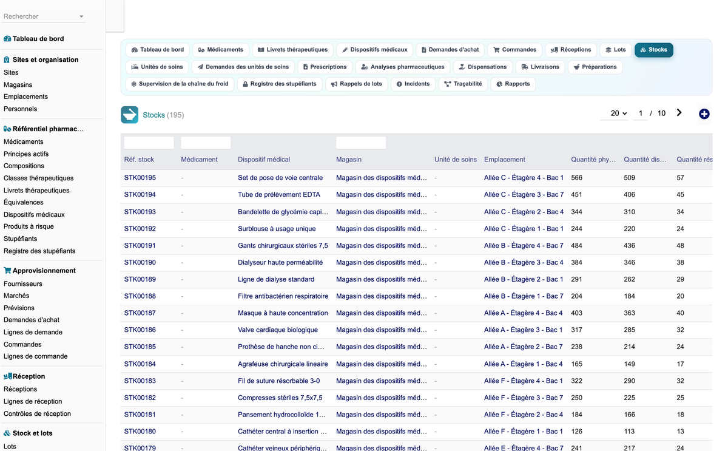
Task: Open Classes thérapeutiques in sidebar
Action: tap(38, 178)
